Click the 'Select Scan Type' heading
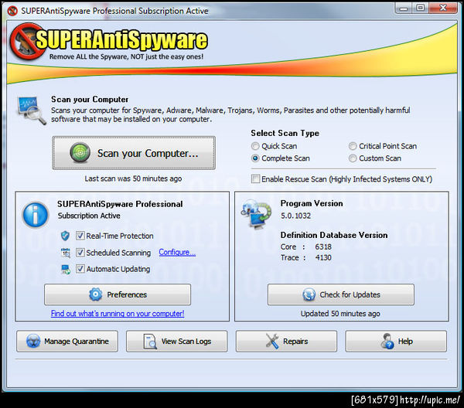This screenshot has height=408, width=464. 285,134
